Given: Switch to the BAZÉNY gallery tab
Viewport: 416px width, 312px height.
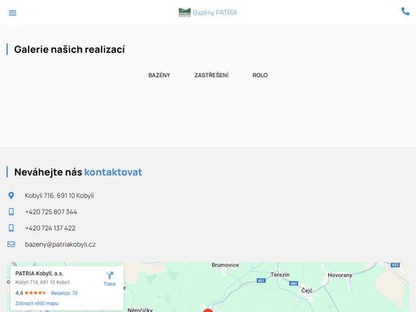Looking at the screenshot, I should [159, 75].
